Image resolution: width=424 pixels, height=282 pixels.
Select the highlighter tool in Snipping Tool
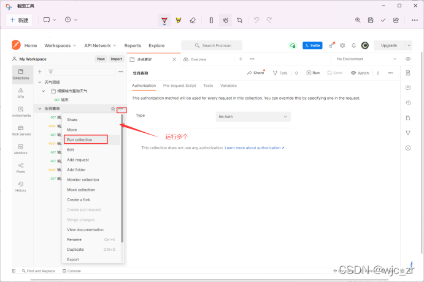(179, 20)
